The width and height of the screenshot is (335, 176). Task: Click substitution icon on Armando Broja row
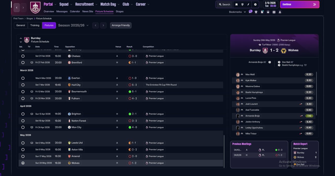(301, 116)
